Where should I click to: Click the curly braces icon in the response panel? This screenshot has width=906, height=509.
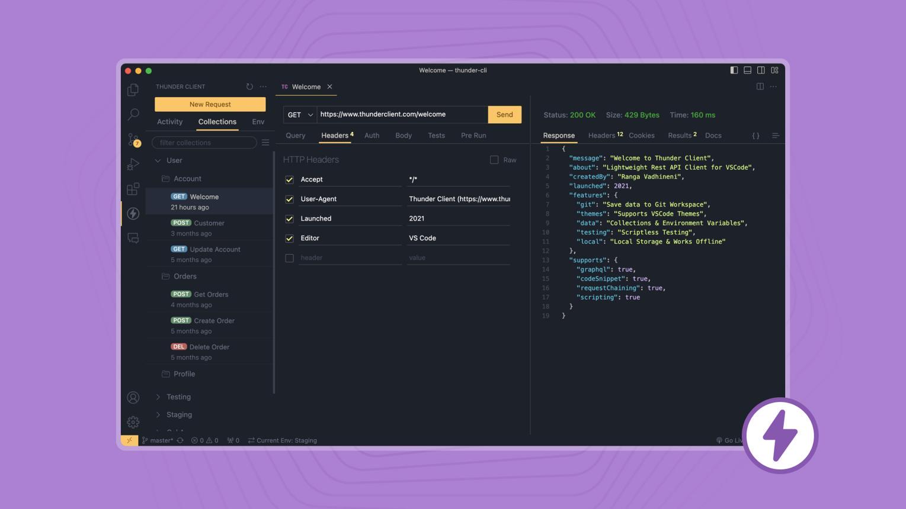pyautogui.click(x=756, y=136)
